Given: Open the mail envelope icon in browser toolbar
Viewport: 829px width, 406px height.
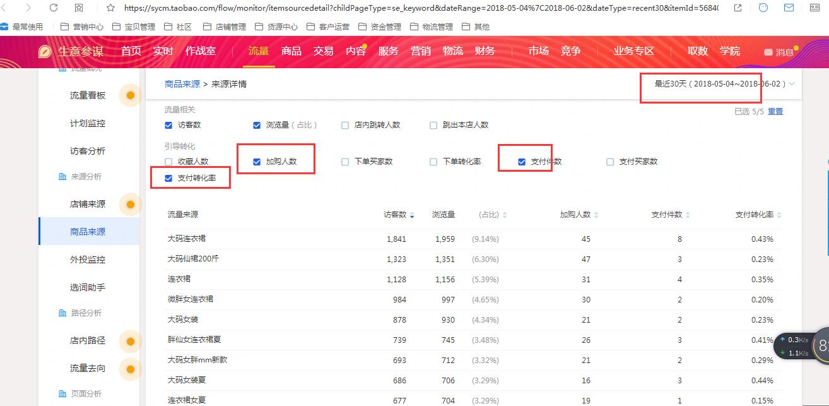Looking at the screenshot, I should [789, 9].
